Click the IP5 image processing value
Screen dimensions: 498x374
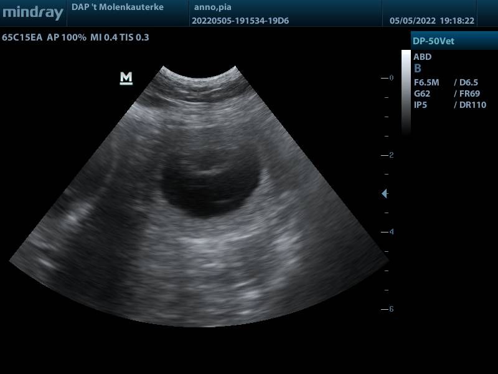(421, 105)
